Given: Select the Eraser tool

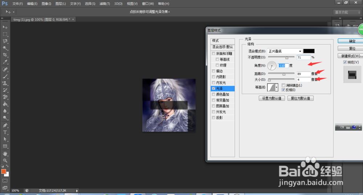Looking at the screenshot, I should 5,97.
